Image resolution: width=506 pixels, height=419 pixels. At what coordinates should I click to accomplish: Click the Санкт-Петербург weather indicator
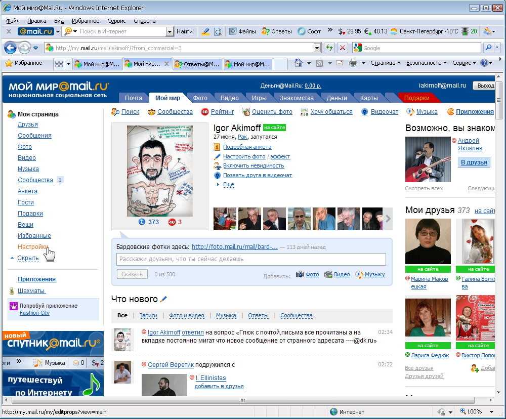click(x=425, y=31)
